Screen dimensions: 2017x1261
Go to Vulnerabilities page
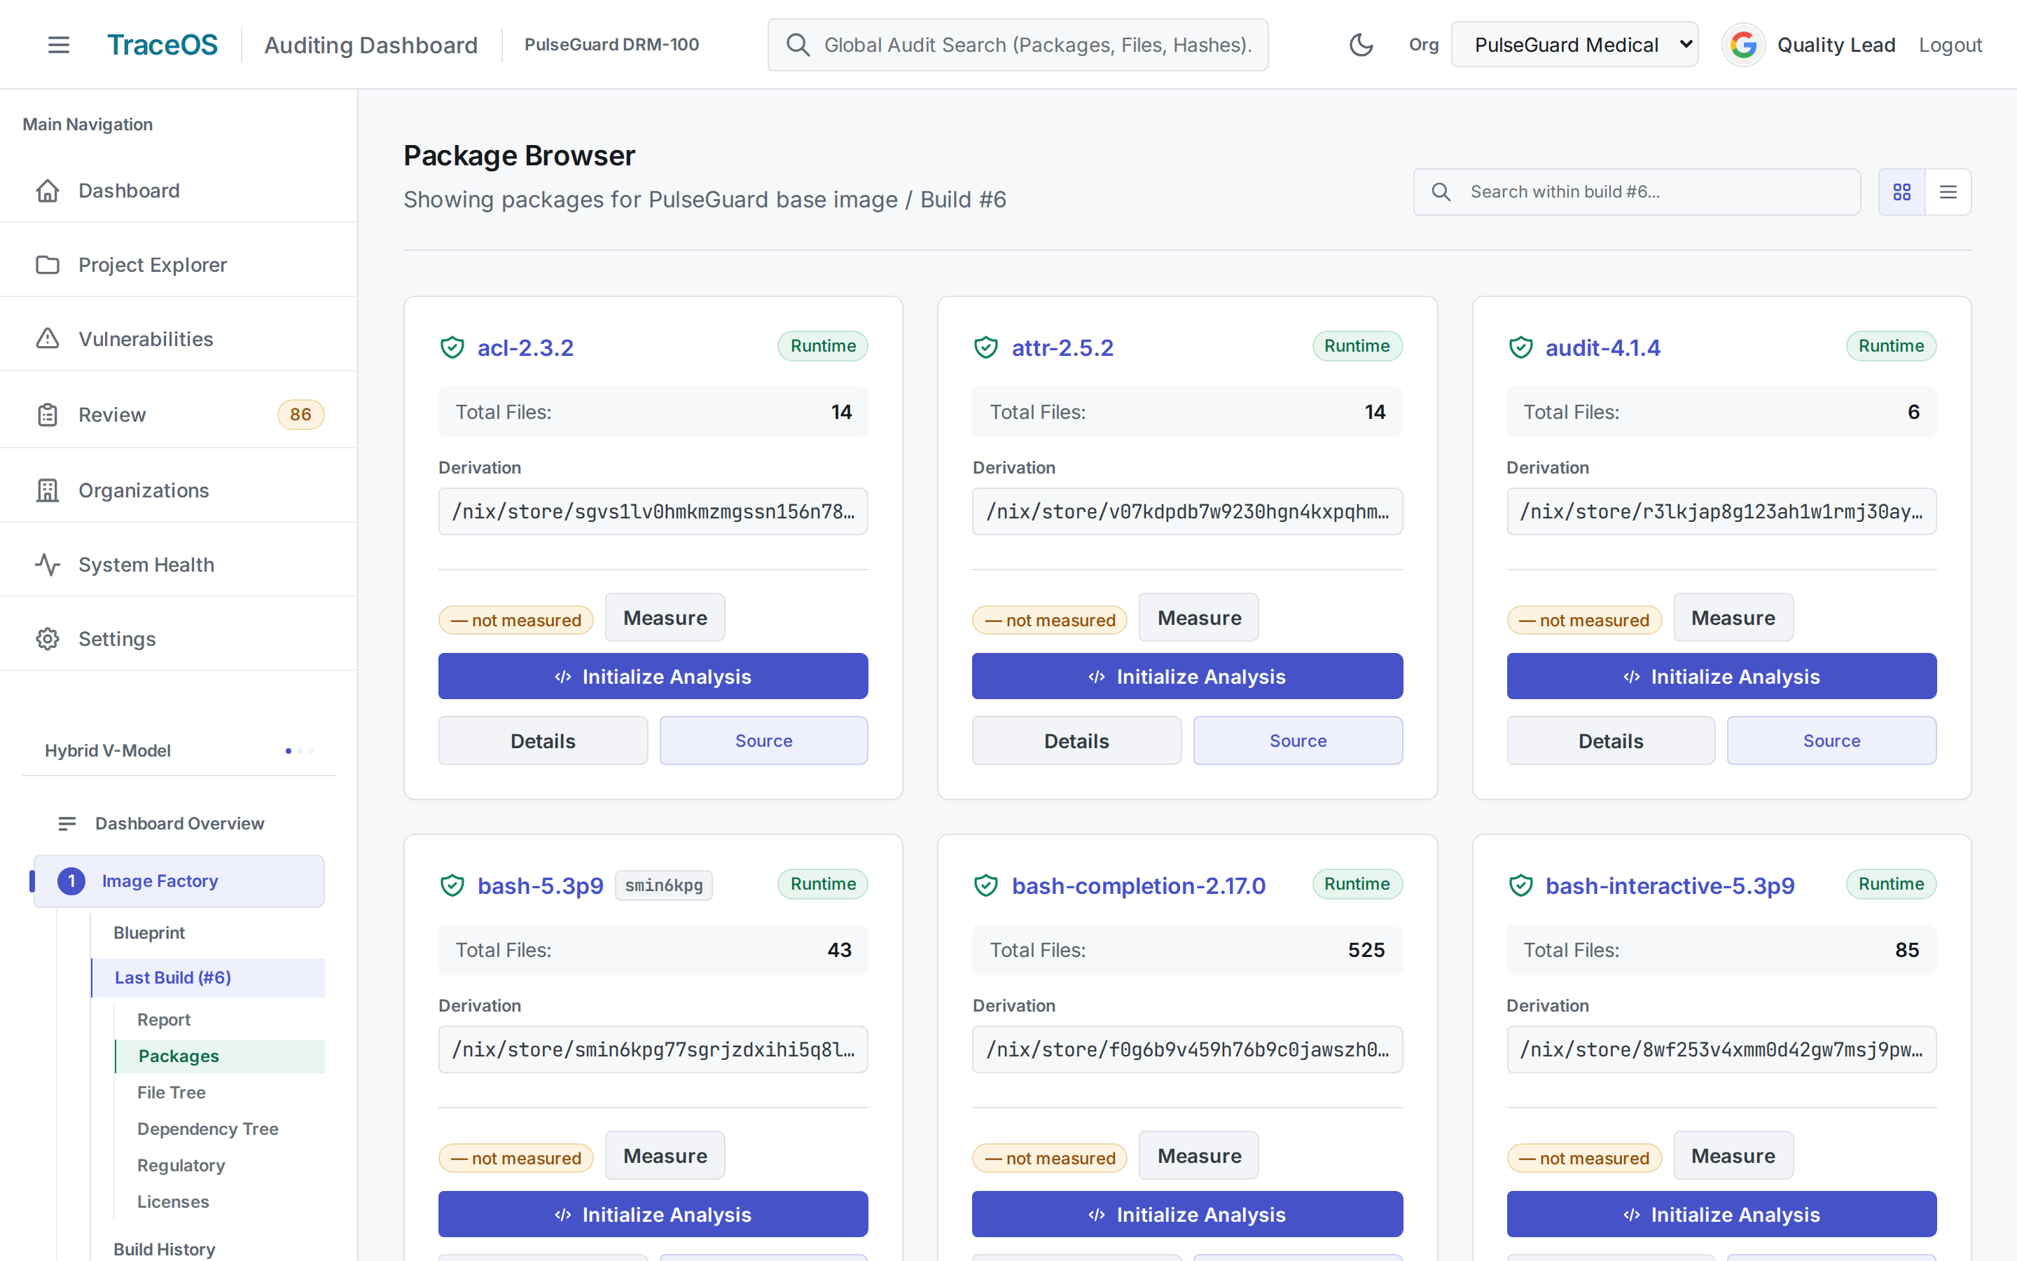point(179,338)
